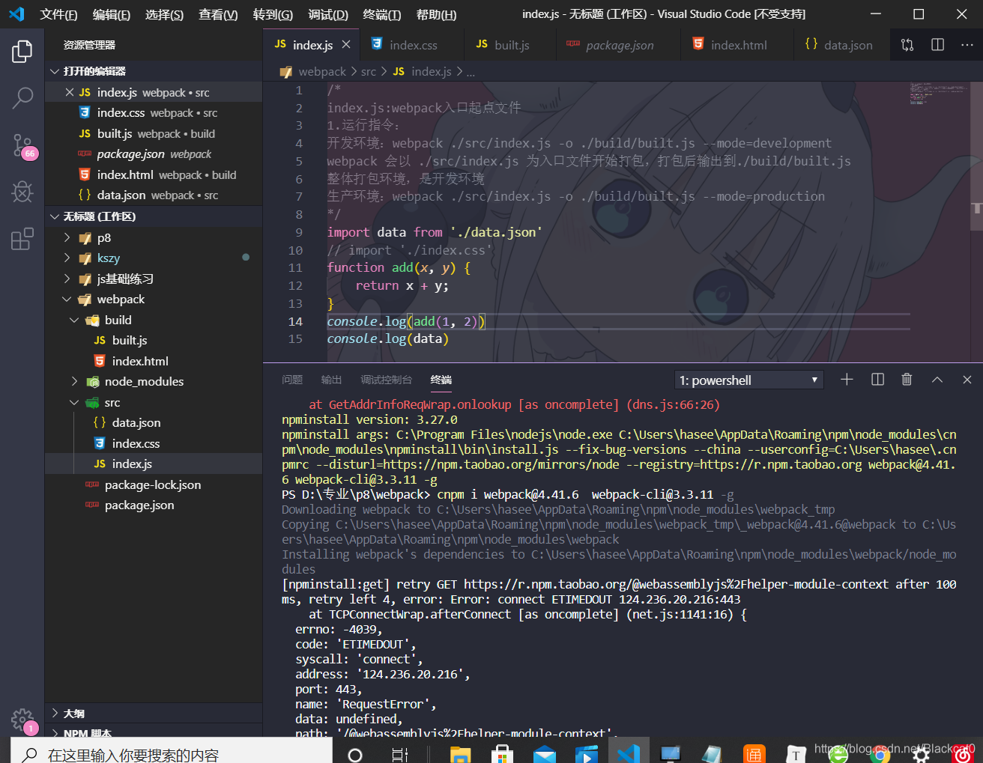Viewport: 983px width, 763px height.
Task: Collapse the src folder in the explorer
Action: point(154,402)
